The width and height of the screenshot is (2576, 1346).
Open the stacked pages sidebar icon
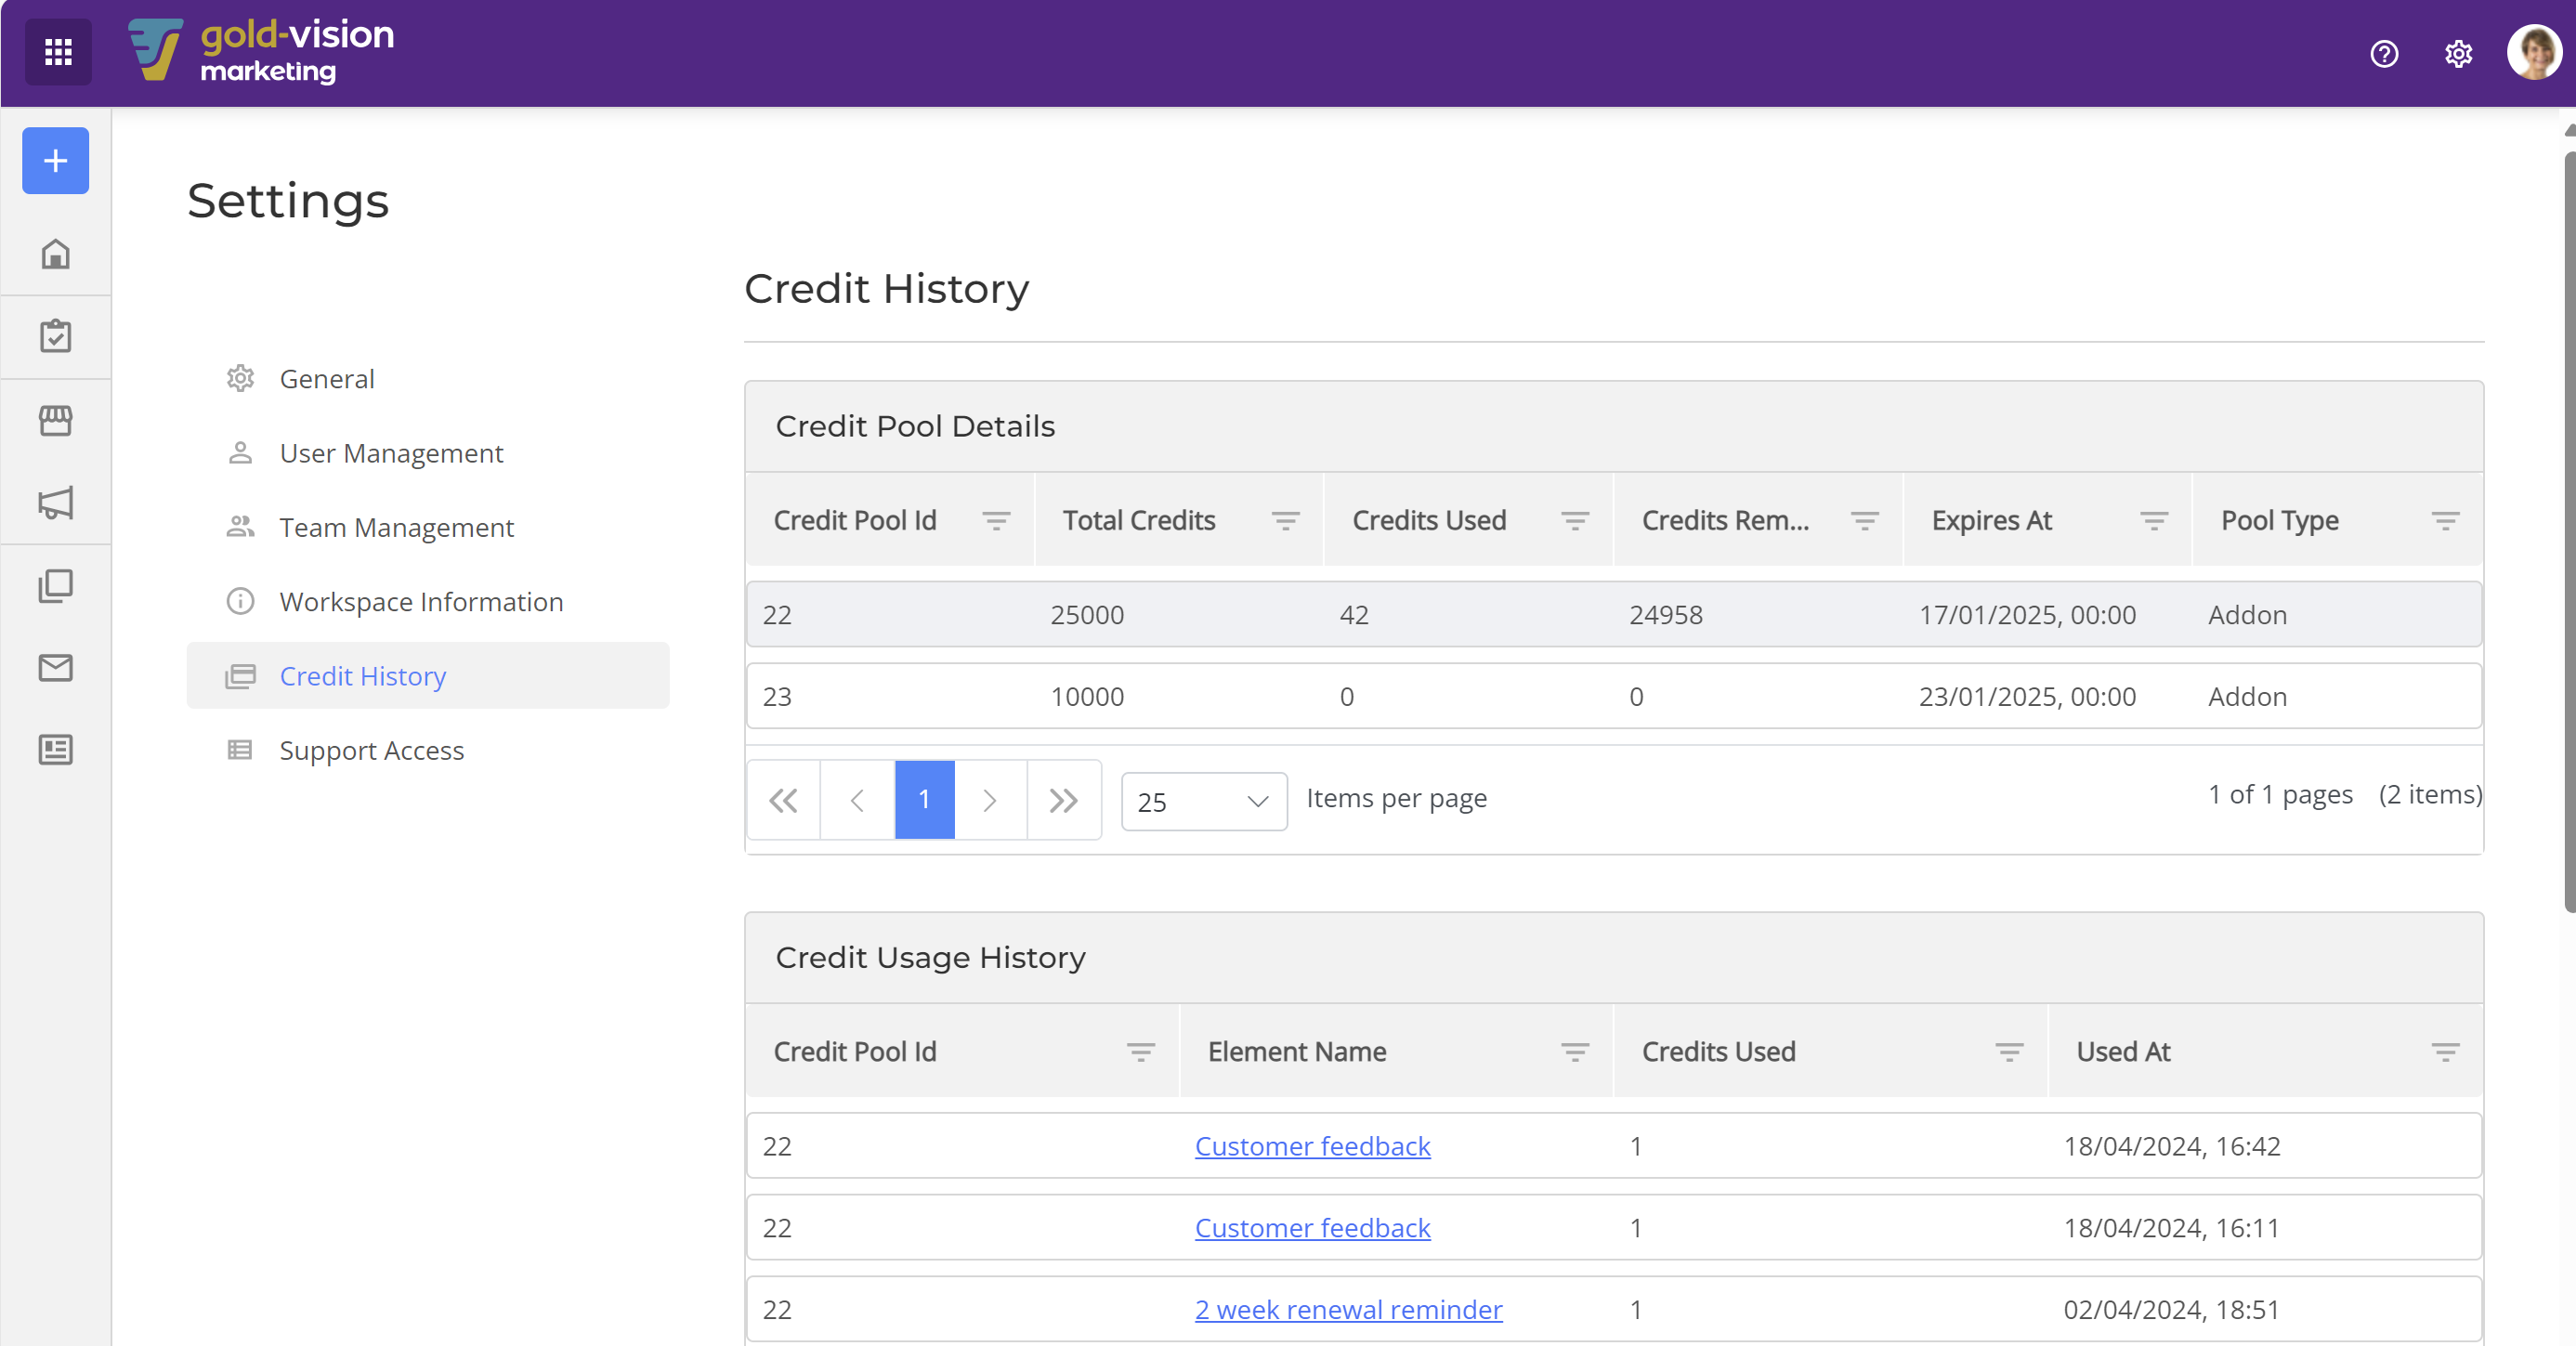56,585
